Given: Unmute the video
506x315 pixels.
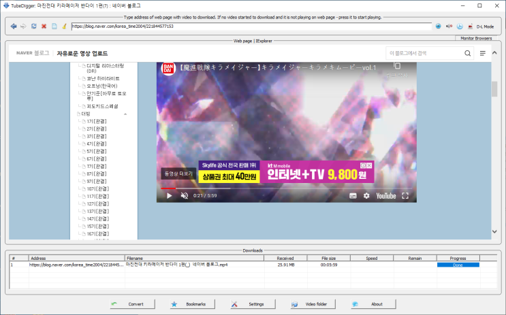Looking at the screenshot, I should point(185,196).
